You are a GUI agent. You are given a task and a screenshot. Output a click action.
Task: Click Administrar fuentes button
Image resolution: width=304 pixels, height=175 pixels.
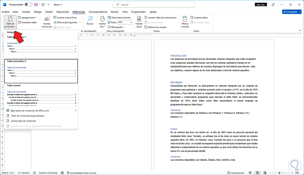(x=119, y=17)
